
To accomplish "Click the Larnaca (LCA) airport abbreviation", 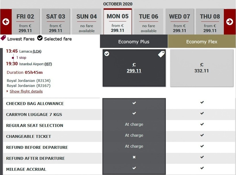I will (x=37, y=51).
